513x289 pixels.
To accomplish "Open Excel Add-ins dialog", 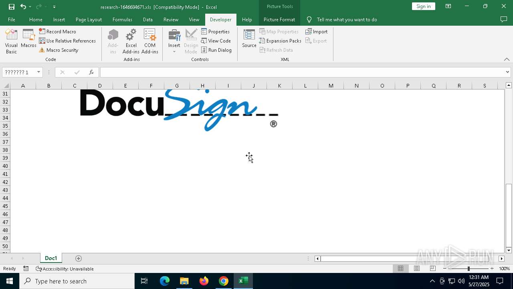I will coord(131,41).
